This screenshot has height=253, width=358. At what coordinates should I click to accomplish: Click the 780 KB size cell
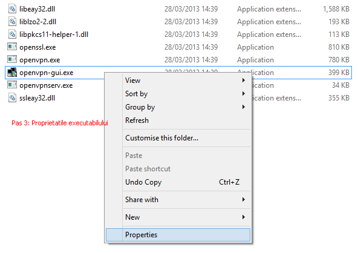[339, 60]
